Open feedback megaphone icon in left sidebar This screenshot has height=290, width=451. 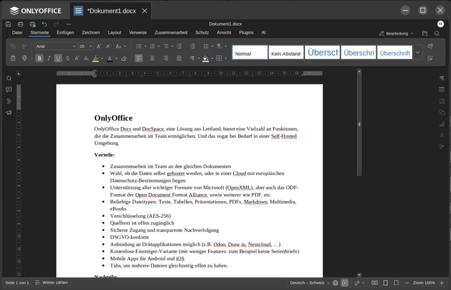[9, 112]
